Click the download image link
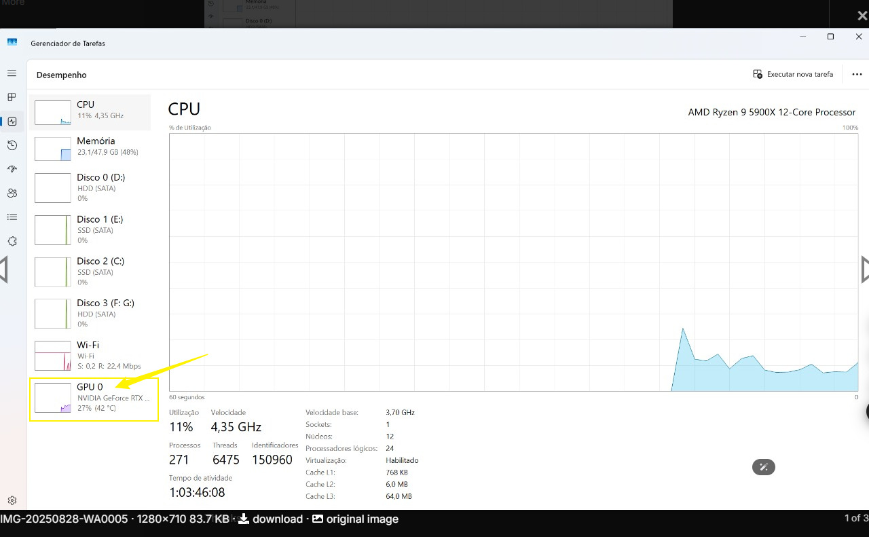Screen dimensions: 869x537 [x=270, y=519]
